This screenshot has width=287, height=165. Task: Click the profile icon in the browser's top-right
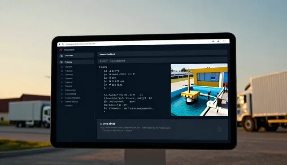click(x=218, y=41)
